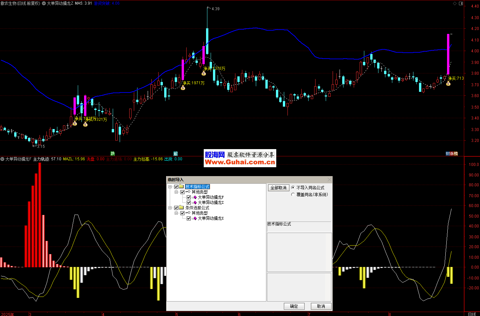
Task: Cancel the dialog with 取消 button
Action: click(x=321, y=306)
